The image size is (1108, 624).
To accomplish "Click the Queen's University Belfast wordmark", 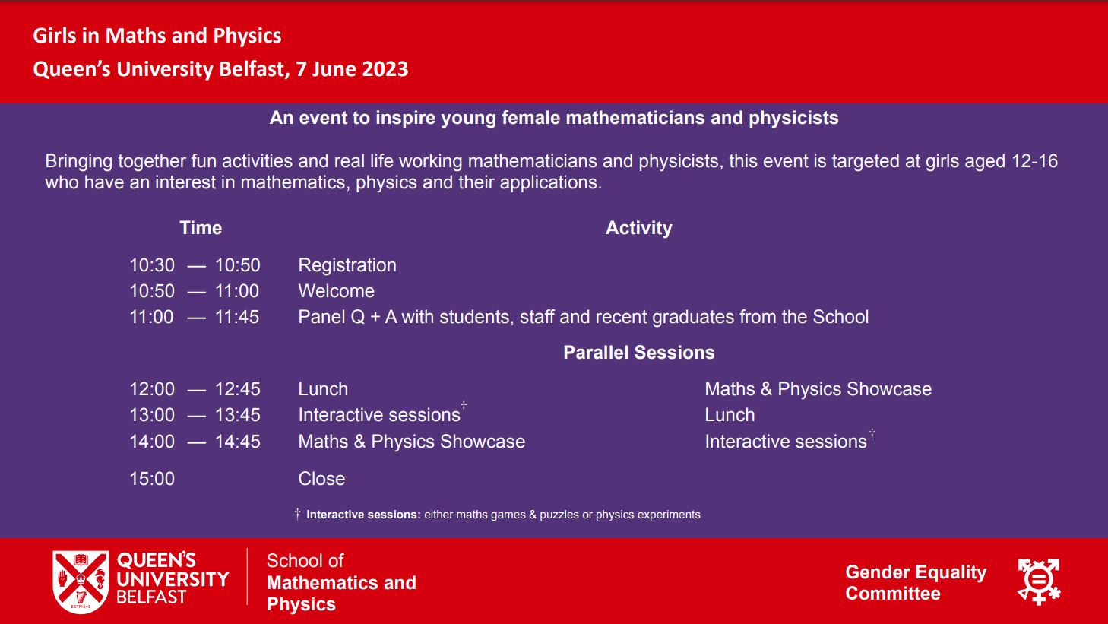I will pos(173,578).
